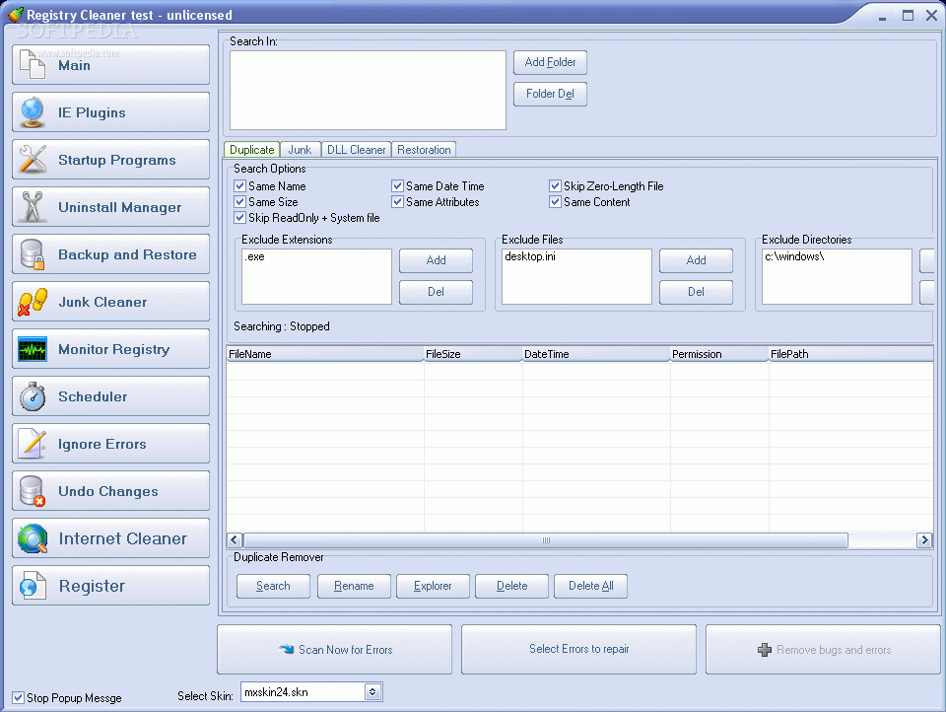The width and height of the screenshot is (946, 712).
Task: Select .exe in Exclude Extensions list
Action: coord(255,256)
